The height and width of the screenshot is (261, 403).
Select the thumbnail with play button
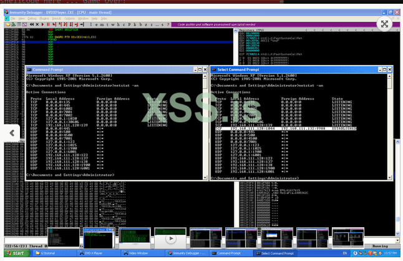[x=170, y=238]
